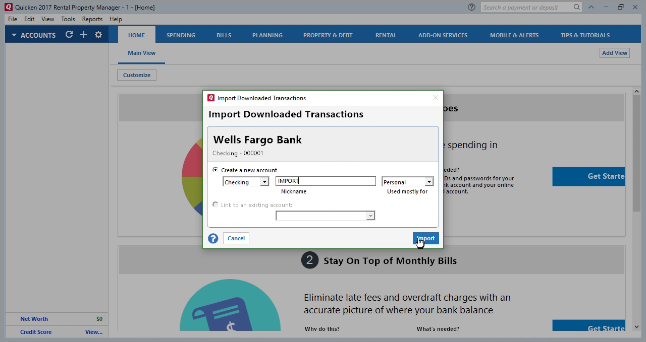Screen dimensions: 646x342
Task: Click the vertical scrollbar thumb
Action: click(636, 153)
